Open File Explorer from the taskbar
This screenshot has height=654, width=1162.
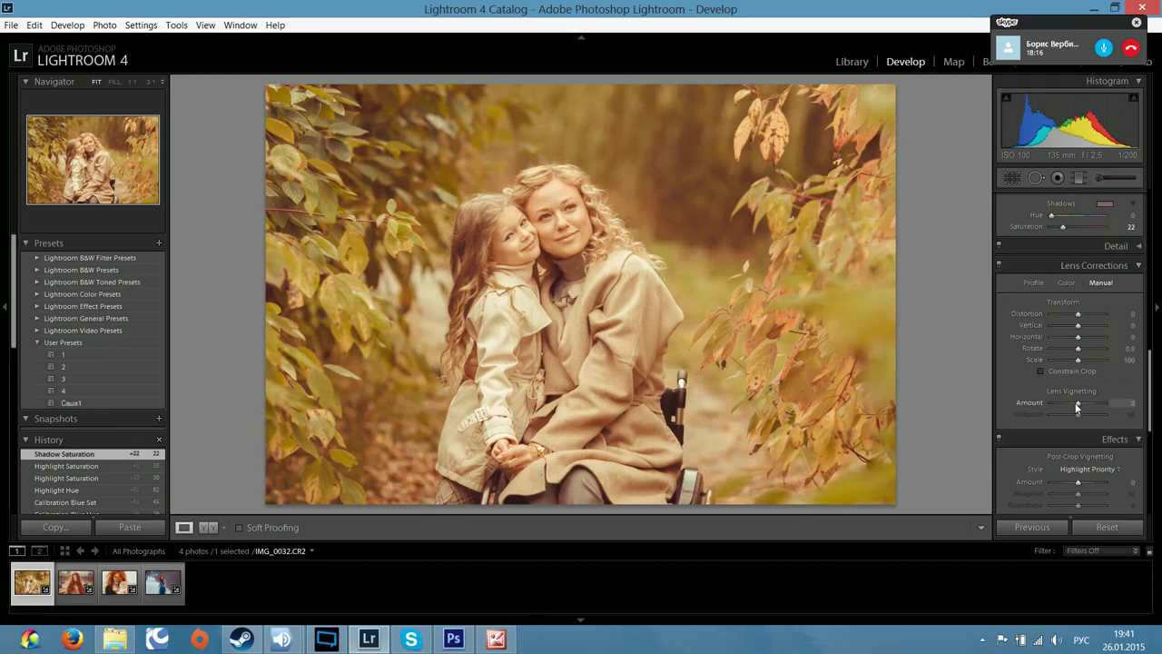click(x=114, y=639)
